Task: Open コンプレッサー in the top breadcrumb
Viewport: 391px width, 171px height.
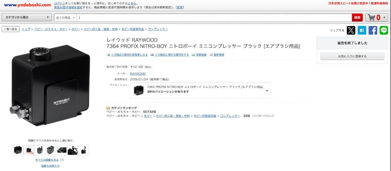Action: point(158,29)
